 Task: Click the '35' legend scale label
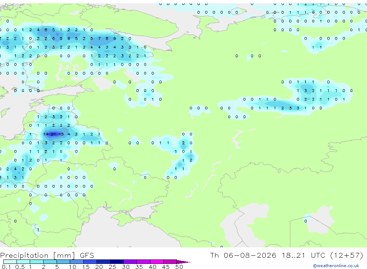click(x=139, y=267)
